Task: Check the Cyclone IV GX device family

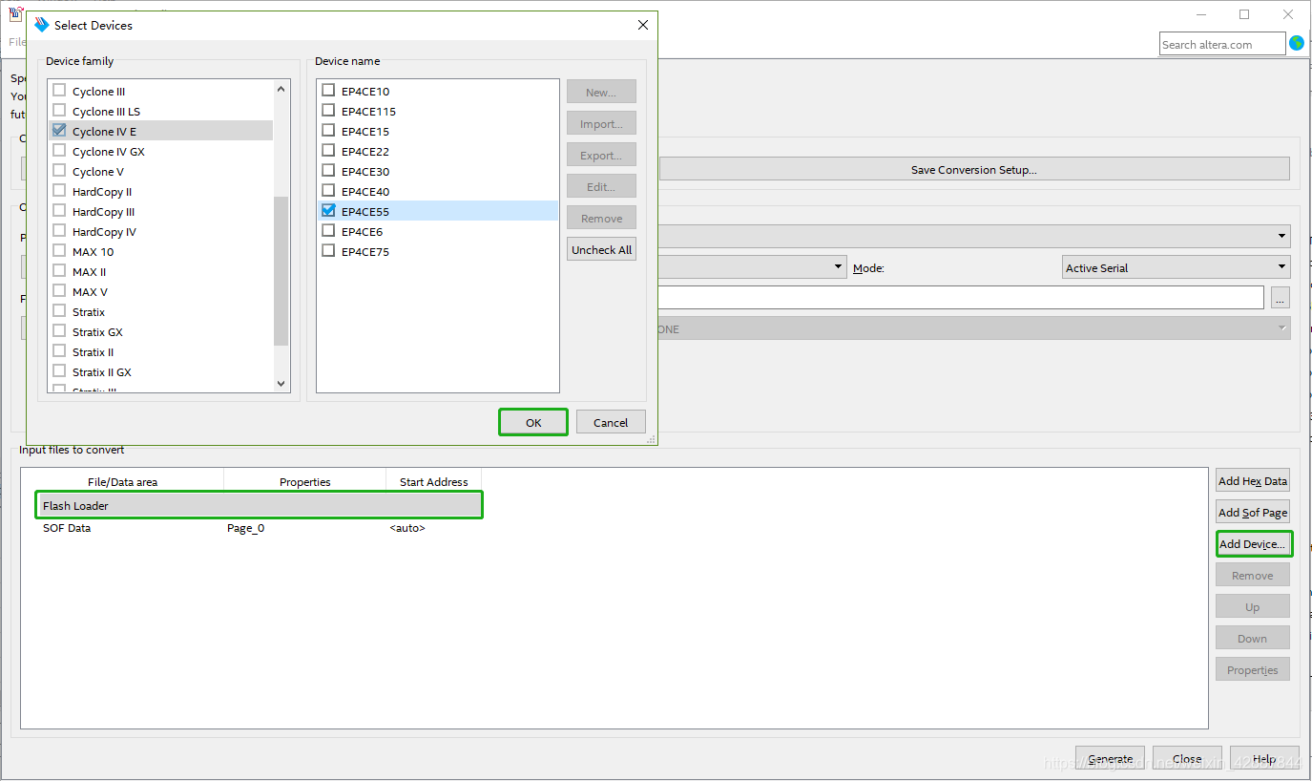Action: [x=59, y=151]
